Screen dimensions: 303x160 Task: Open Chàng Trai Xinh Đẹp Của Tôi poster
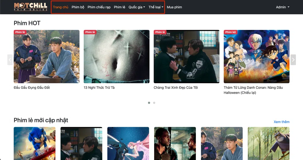coord(186,57)
